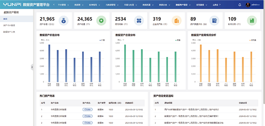Click the 序号 header in the notification table

click(156, 103)
